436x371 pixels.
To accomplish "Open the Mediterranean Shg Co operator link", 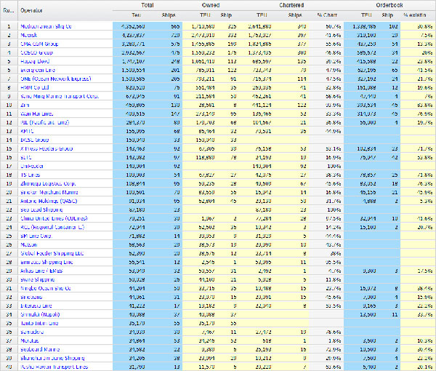I will [47, 26].
